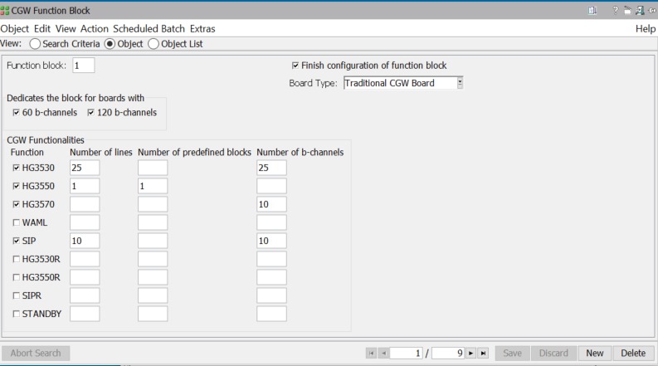Click the New button
Screen dimensions: 658x366
(595, 354)
